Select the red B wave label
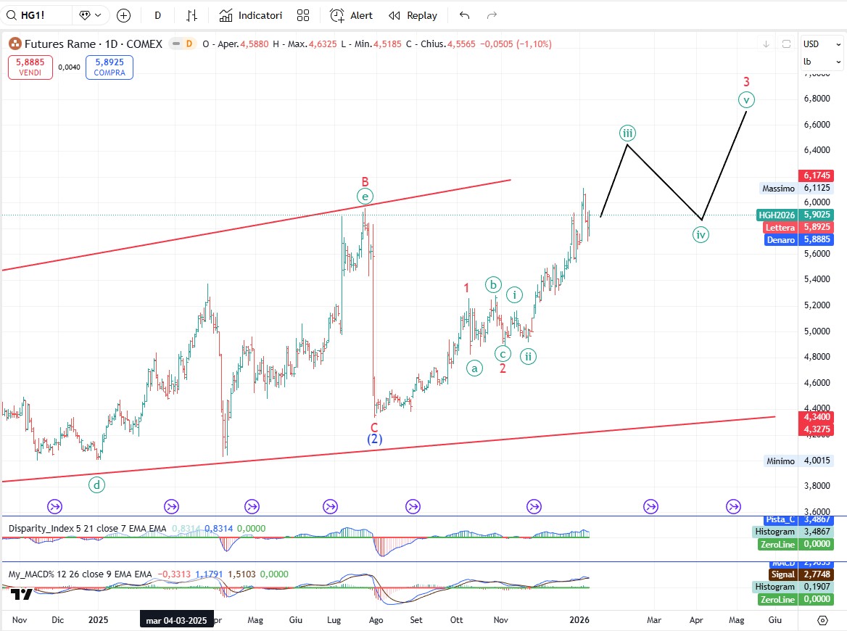The width and height of the screenshot is (847, 631). pos(365,182)
